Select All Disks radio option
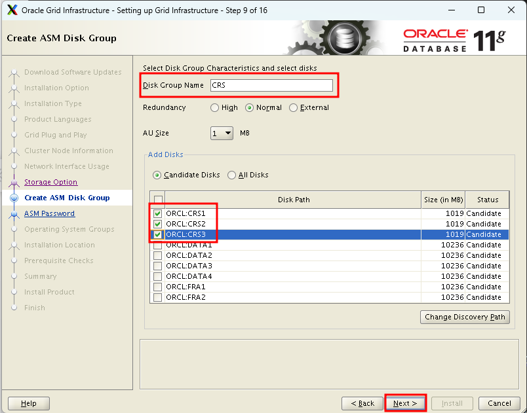The height and width of the screenshot is (413, 527). point(231,175)
